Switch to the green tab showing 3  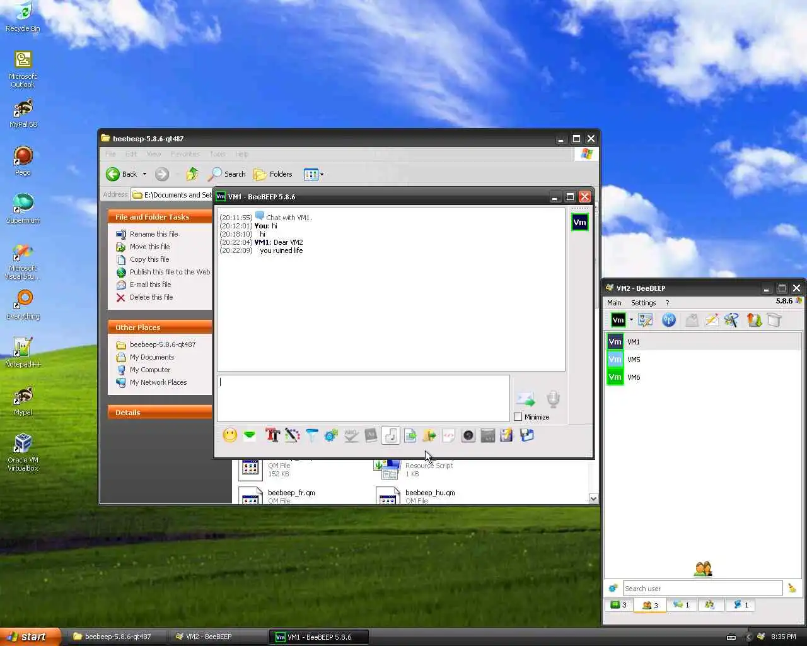coord(619,605)
